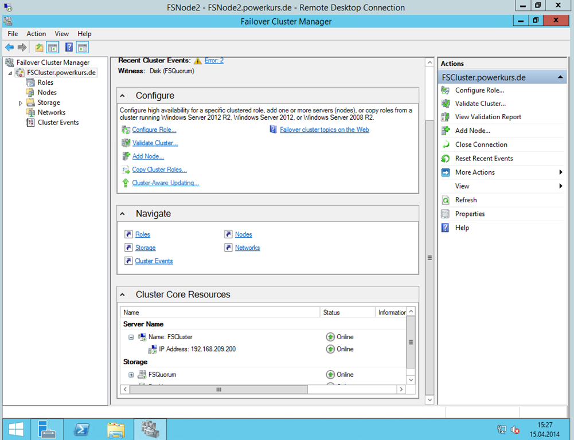This screenshot has width=574, height=440.
Task: Click the network icon in the system tray
Action: [x=502, y=429]
